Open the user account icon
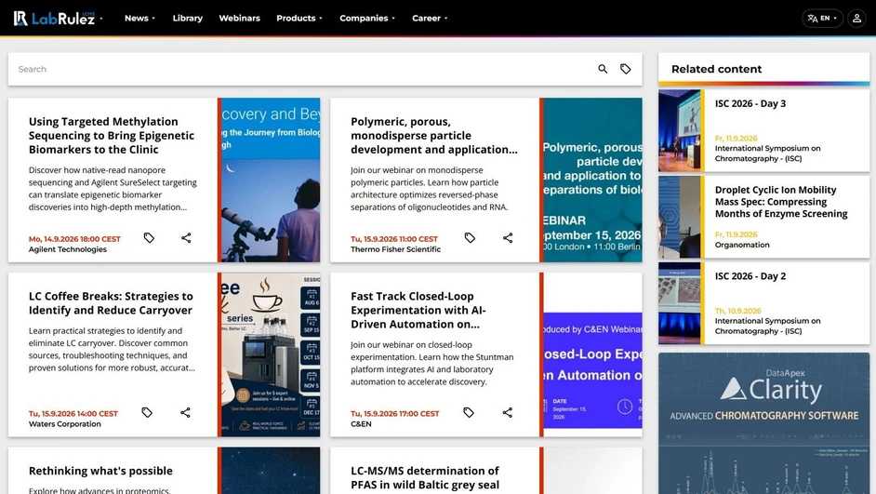The height and width of the screenshot is (494, 876). coord(856,19)
